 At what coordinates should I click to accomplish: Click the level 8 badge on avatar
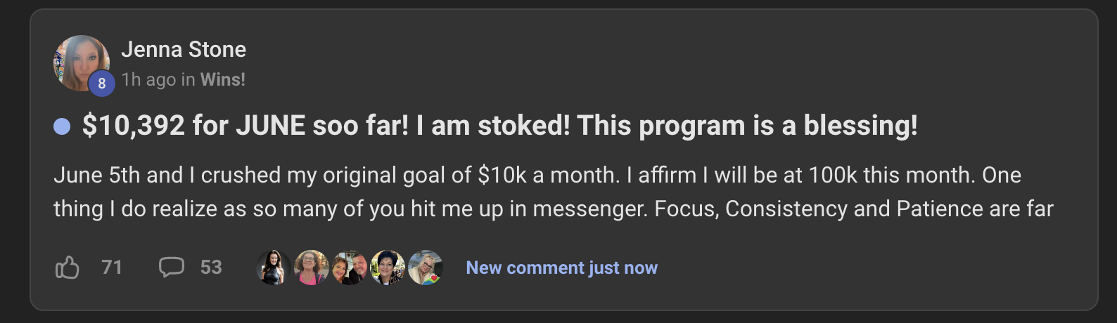101,83
